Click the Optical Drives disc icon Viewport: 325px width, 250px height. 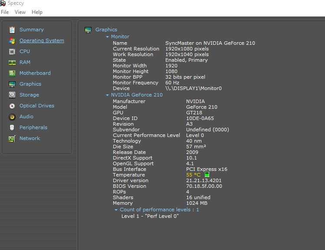[x=12, y=106]
